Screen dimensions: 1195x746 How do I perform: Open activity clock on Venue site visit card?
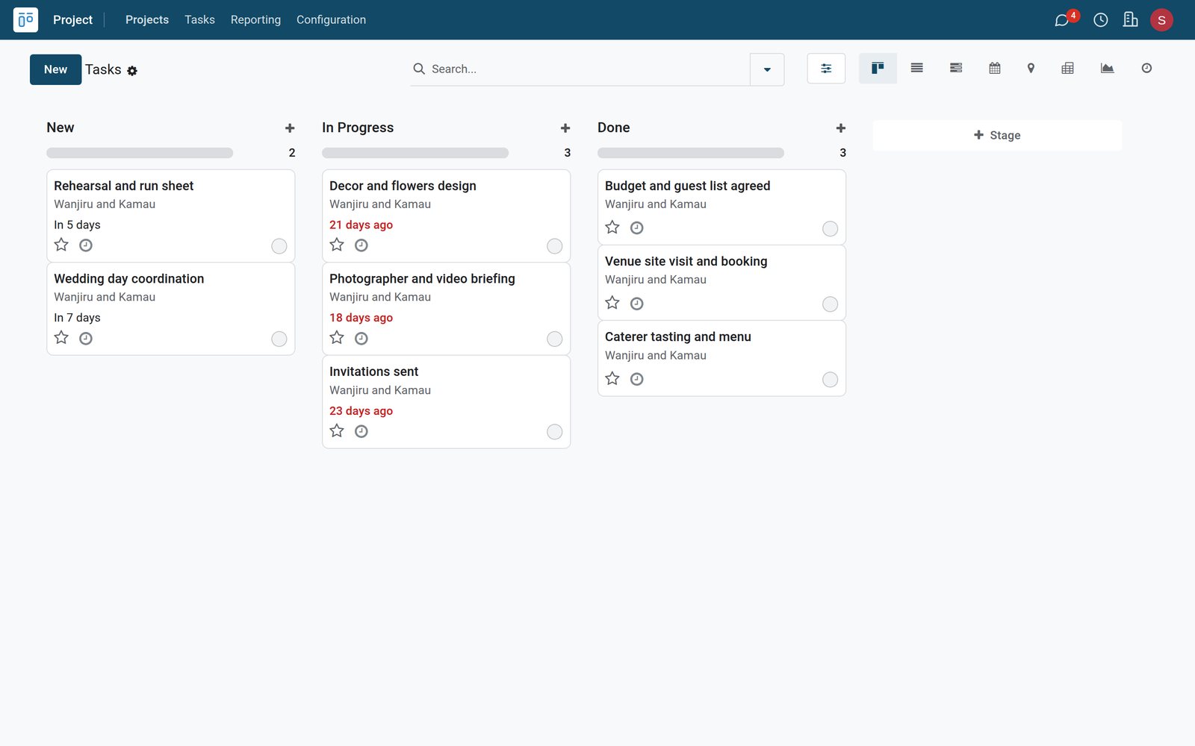click(637, 304)
